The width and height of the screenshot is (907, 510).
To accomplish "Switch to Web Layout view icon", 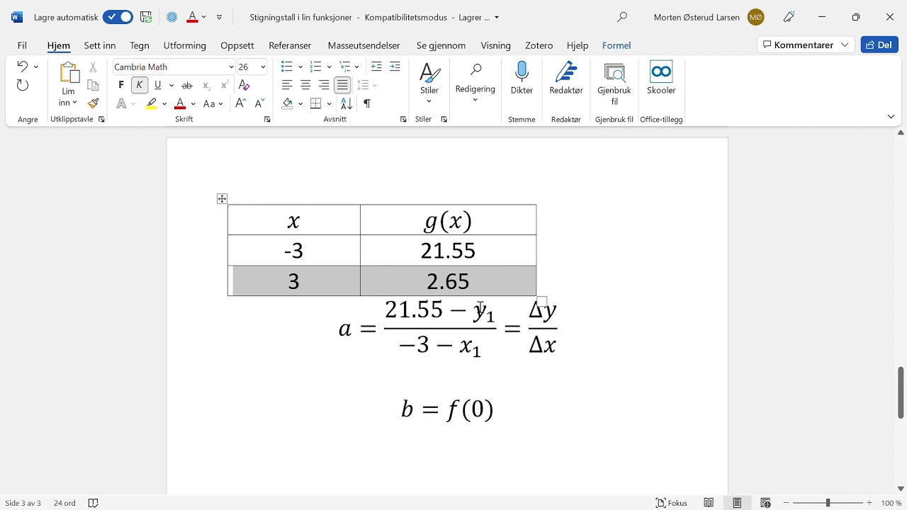I will (766, 503).
